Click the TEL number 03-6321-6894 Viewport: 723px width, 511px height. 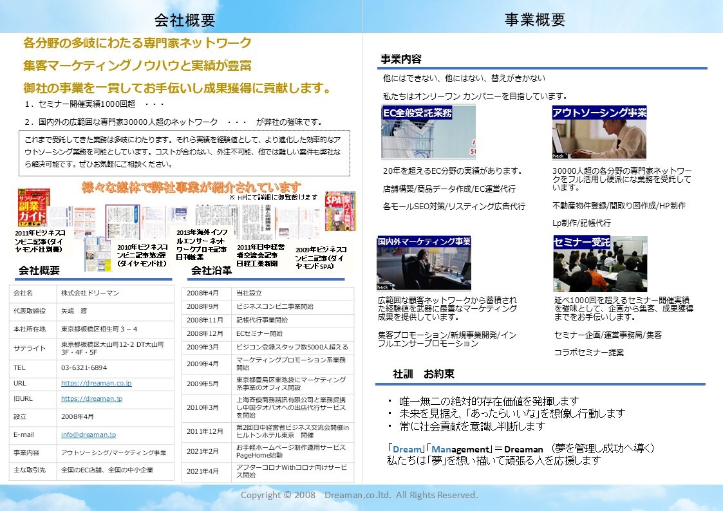84,367
